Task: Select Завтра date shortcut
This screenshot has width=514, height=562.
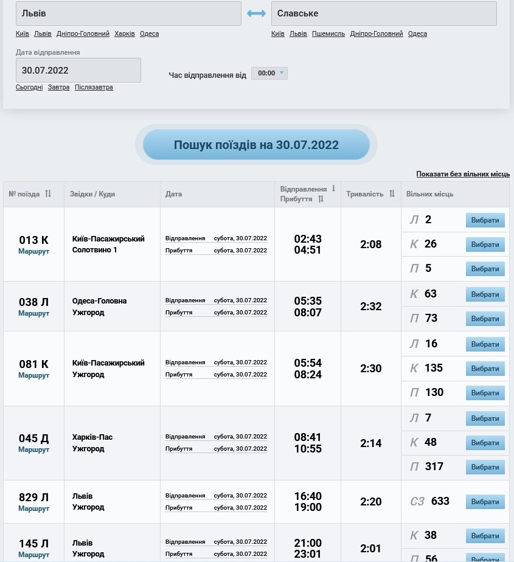Action: pyautogui.click(x=58, y=88)
